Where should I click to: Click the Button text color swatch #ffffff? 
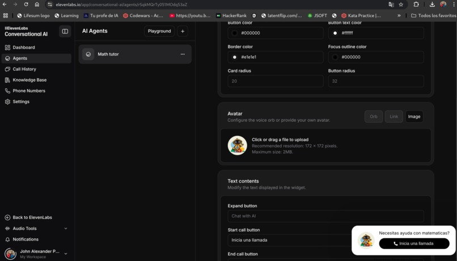[x=335, y=33]
